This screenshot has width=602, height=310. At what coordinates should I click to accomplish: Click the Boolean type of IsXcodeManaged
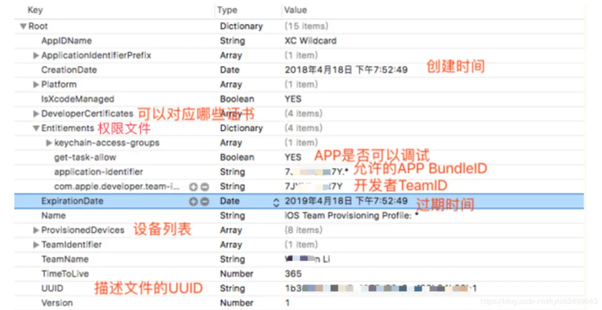[237, 99]
